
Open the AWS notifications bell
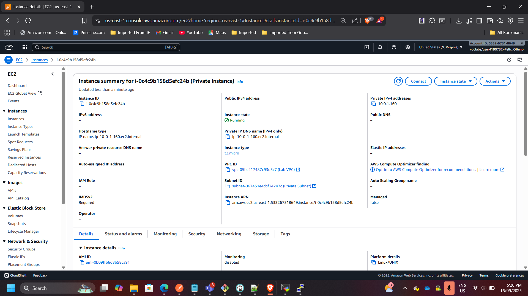(x=380, y=47)
